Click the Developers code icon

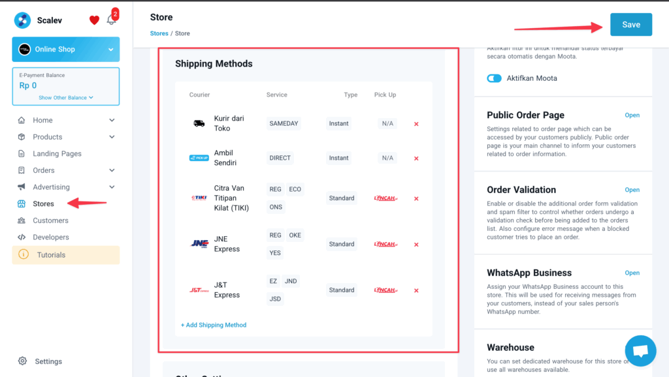22,237
